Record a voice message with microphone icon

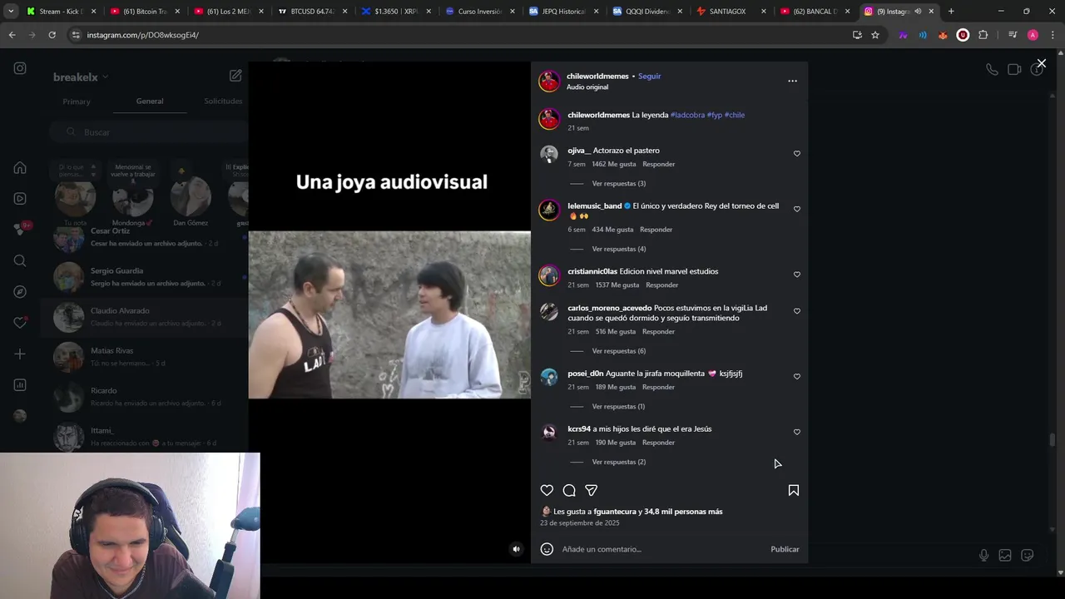click(983, 556)
